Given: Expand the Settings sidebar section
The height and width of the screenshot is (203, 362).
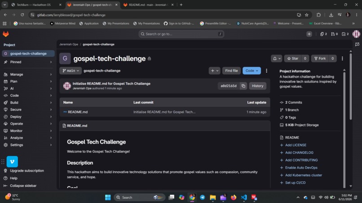Looking at the screenshot, I should coord(28,145).
